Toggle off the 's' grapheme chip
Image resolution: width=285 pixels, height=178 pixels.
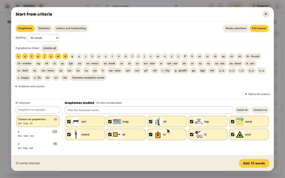[x=18, y=56]
